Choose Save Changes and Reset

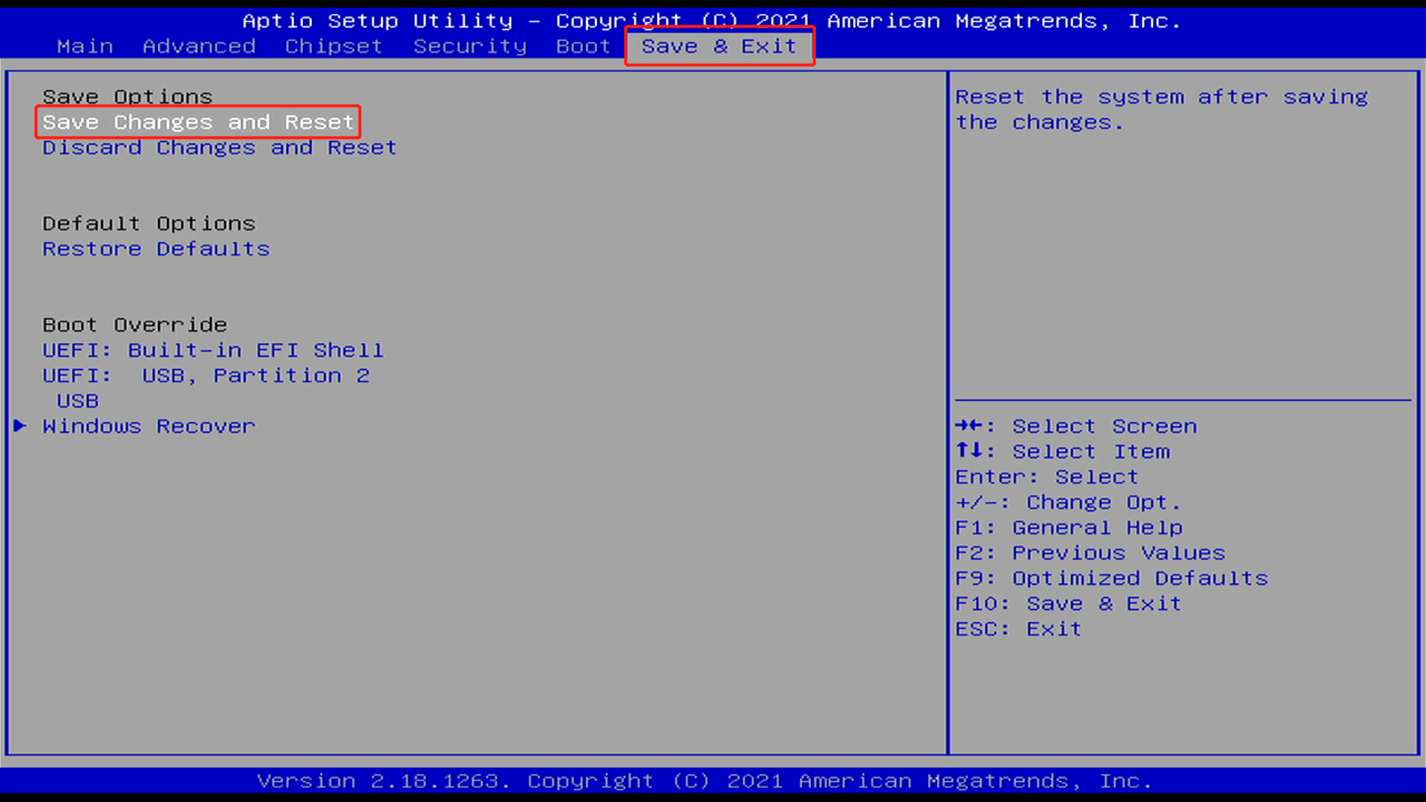pos(198,122)
